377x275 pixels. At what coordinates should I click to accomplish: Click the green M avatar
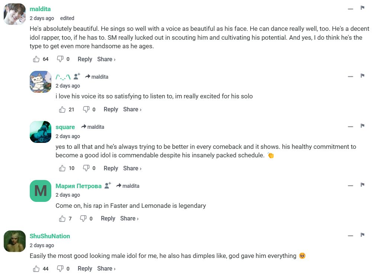pos(41,191)
